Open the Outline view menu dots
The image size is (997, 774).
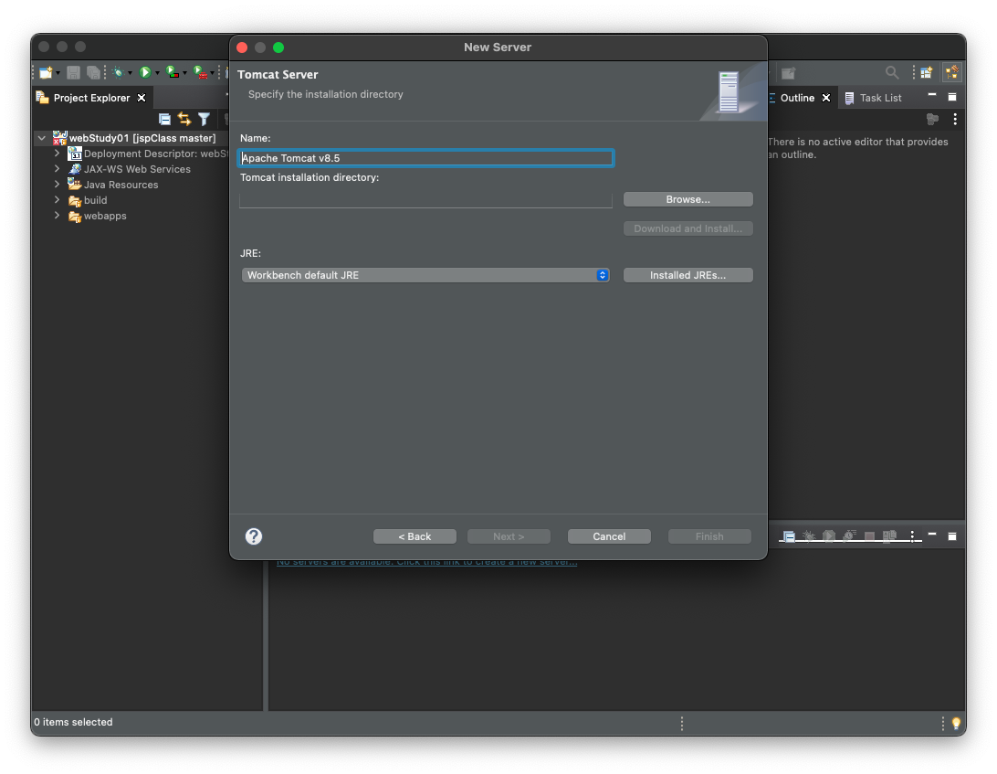(955, 119)
